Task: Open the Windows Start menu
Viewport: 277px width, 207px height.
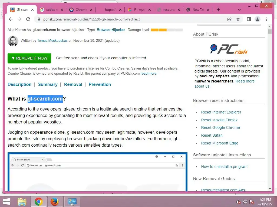Action: pyautogui.click(x=6, y=202)
